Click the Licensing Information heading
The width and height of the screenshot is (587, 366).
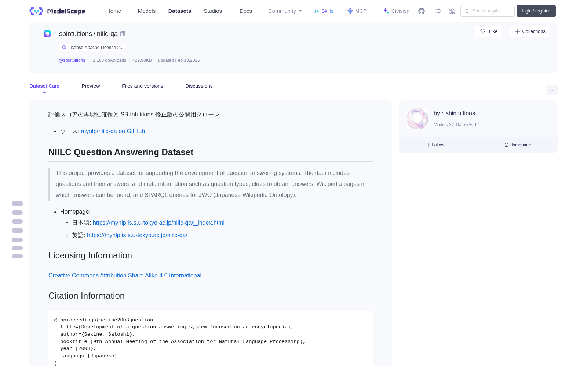click(90, 255)
